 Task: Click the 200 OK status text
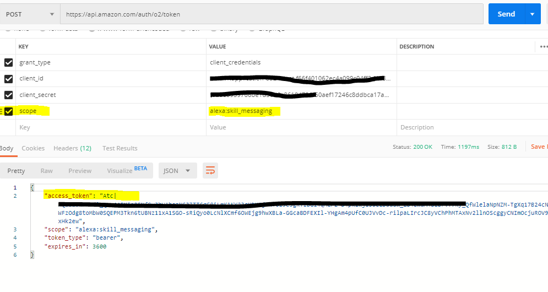[422, 147]
